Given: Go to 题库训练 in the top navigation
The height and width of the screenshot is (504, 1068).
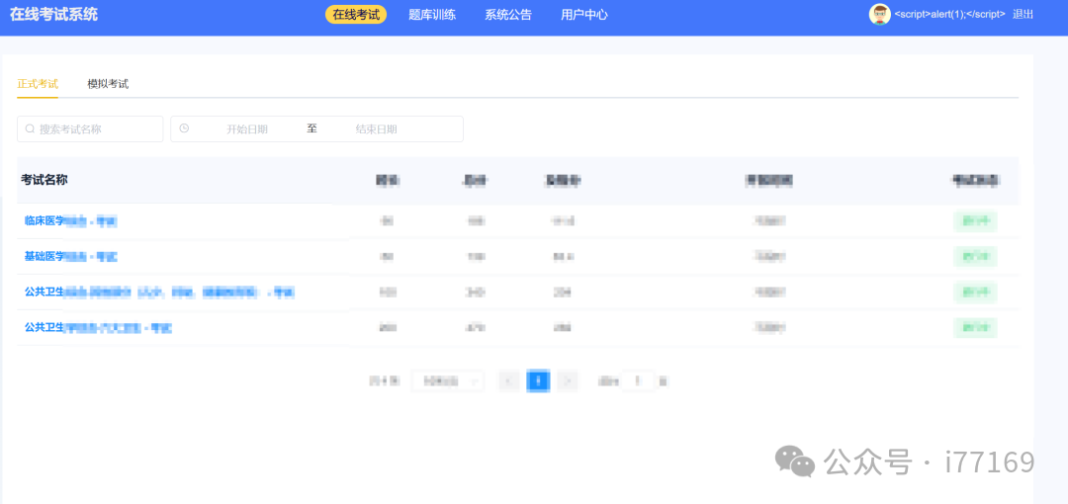Looking at the screenshot, I should (432, 14).
